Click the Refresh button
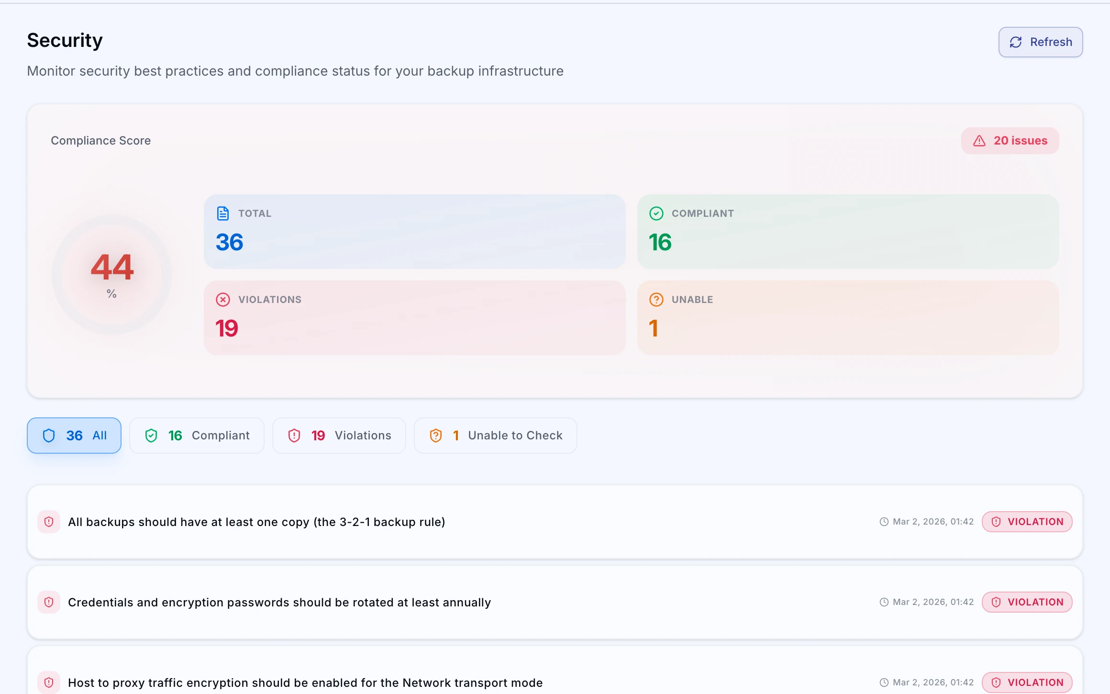 pyautogui.click(x=1040, y=42)
